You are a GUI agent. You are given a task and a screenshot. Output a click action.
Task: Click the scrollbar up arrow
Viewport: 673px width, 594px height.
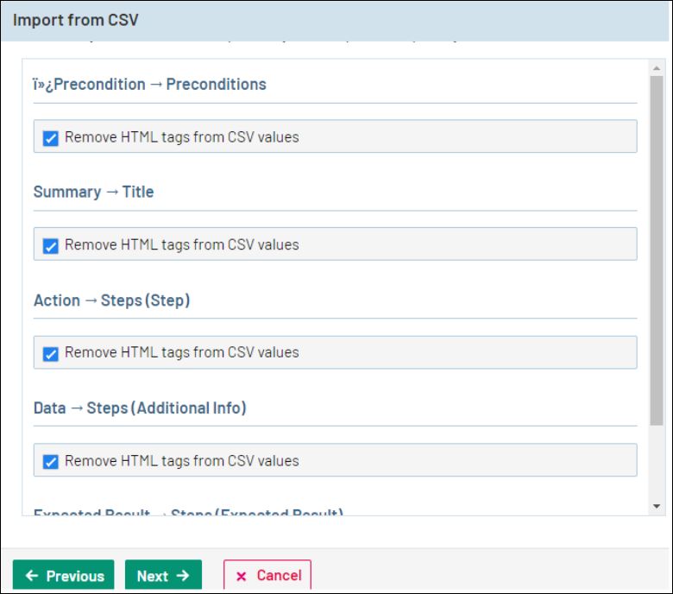[x=657, y=66]
